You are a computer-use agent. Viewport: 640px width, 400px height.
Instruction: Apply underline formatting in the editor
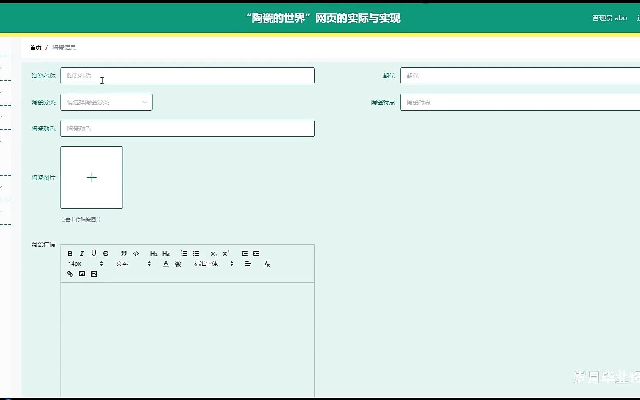[x=93, y=253]
